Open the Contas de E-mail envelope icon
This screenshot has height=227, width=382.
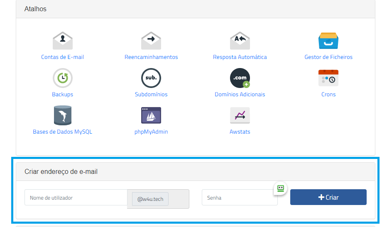(63, 41)
